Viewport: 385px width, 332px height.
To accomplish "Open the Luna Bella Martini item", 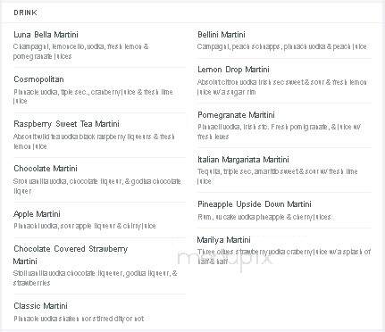I will (46, 35).
